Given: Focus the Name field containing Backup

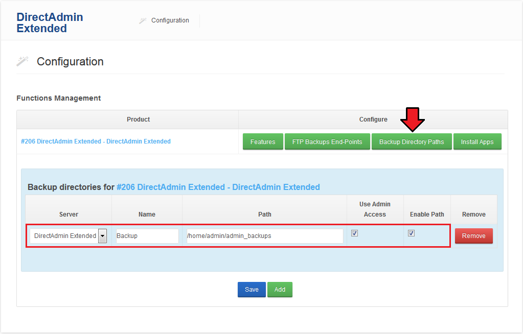Looking at the screenshot, I should coord(147,235).
